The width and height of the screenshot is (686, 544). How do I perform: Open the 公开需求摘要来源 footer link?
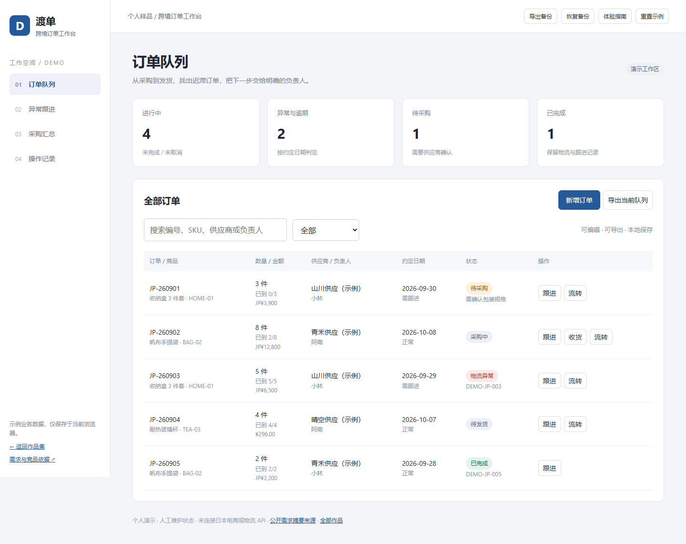point(293,521)
